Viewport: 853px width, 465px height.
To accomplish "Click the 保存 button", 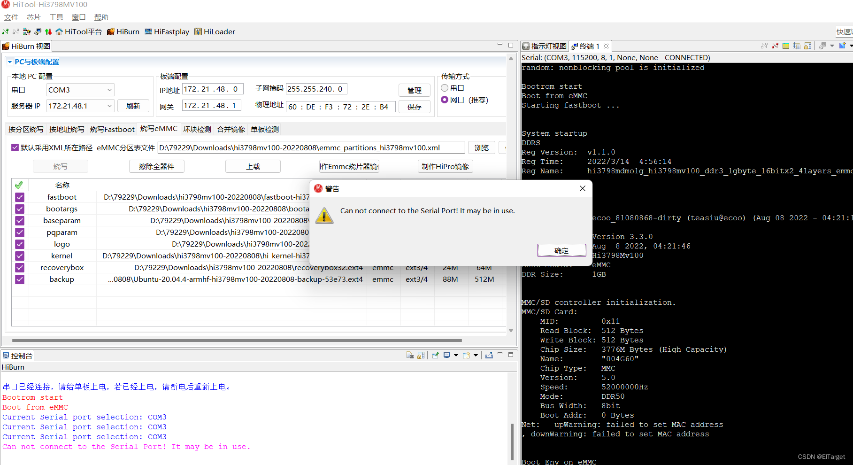I will (x=415, y=107).
